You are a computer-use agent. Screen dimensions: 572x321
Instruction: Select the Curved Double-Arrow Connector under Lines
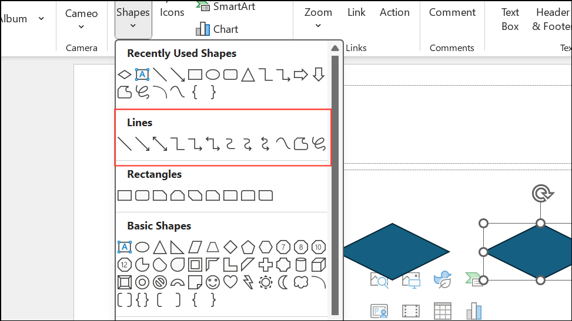pos(266,144)
